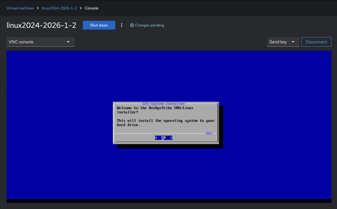Image resolution: width=337 pixels, height=209 pixels.
Task: Click the Changes pending arrow icon
Action: [x=132, y=25]
